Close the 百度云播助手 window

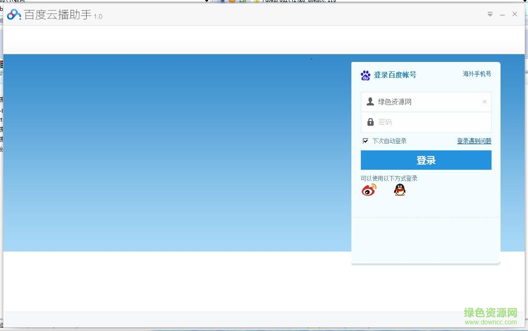tap(515, 14)
